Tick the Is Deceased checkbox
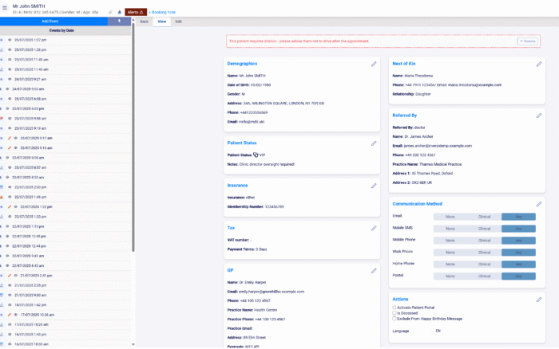The height and width of the screenshot is (349, 559). pos(394,313)
